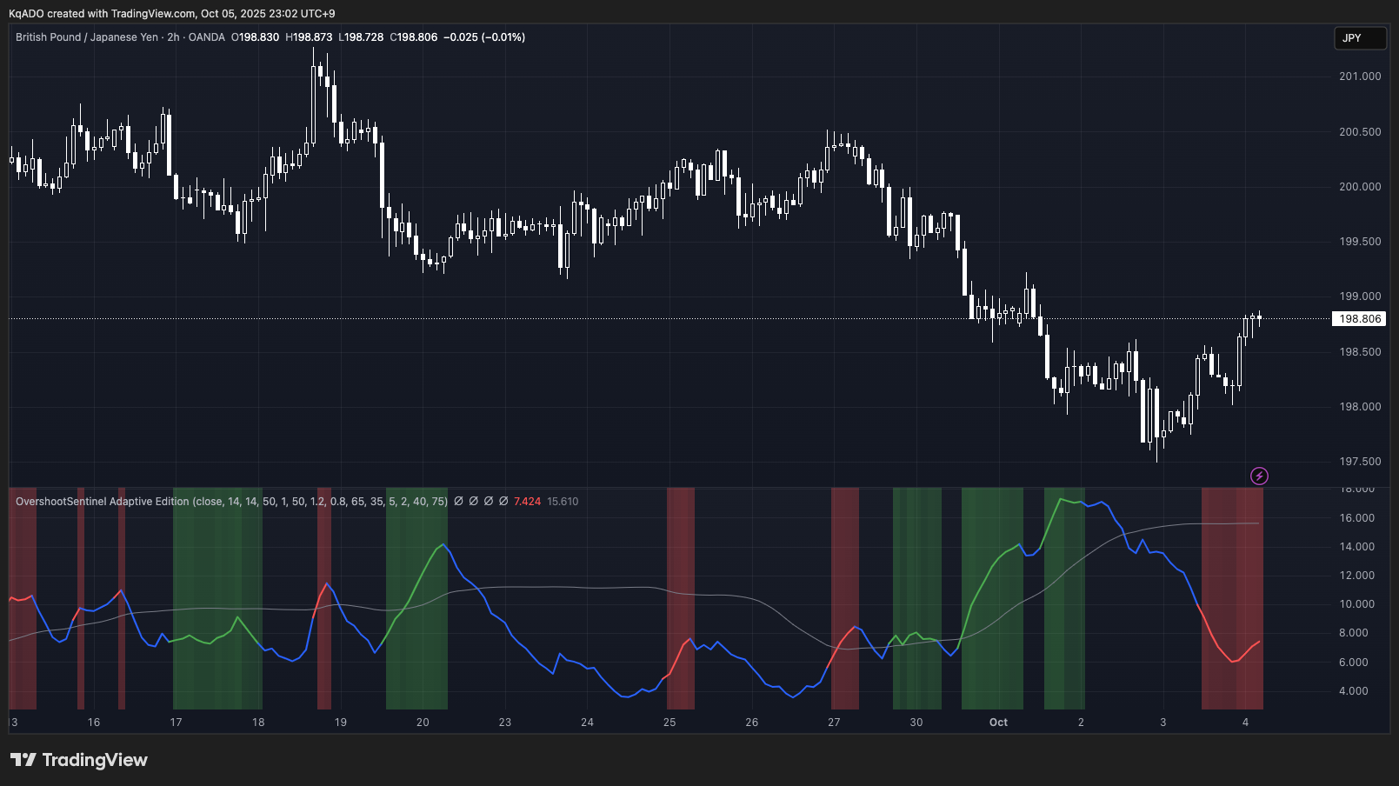
Task: Click the high value H198.873
Action: pos(309,37)
